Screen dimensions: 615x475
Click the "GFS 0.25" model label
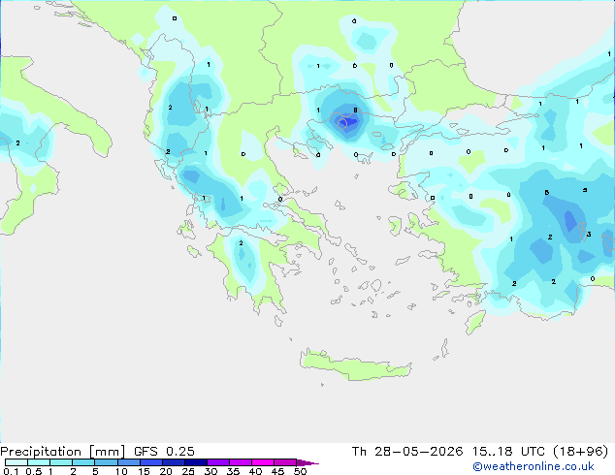click(x=164, y=452)
